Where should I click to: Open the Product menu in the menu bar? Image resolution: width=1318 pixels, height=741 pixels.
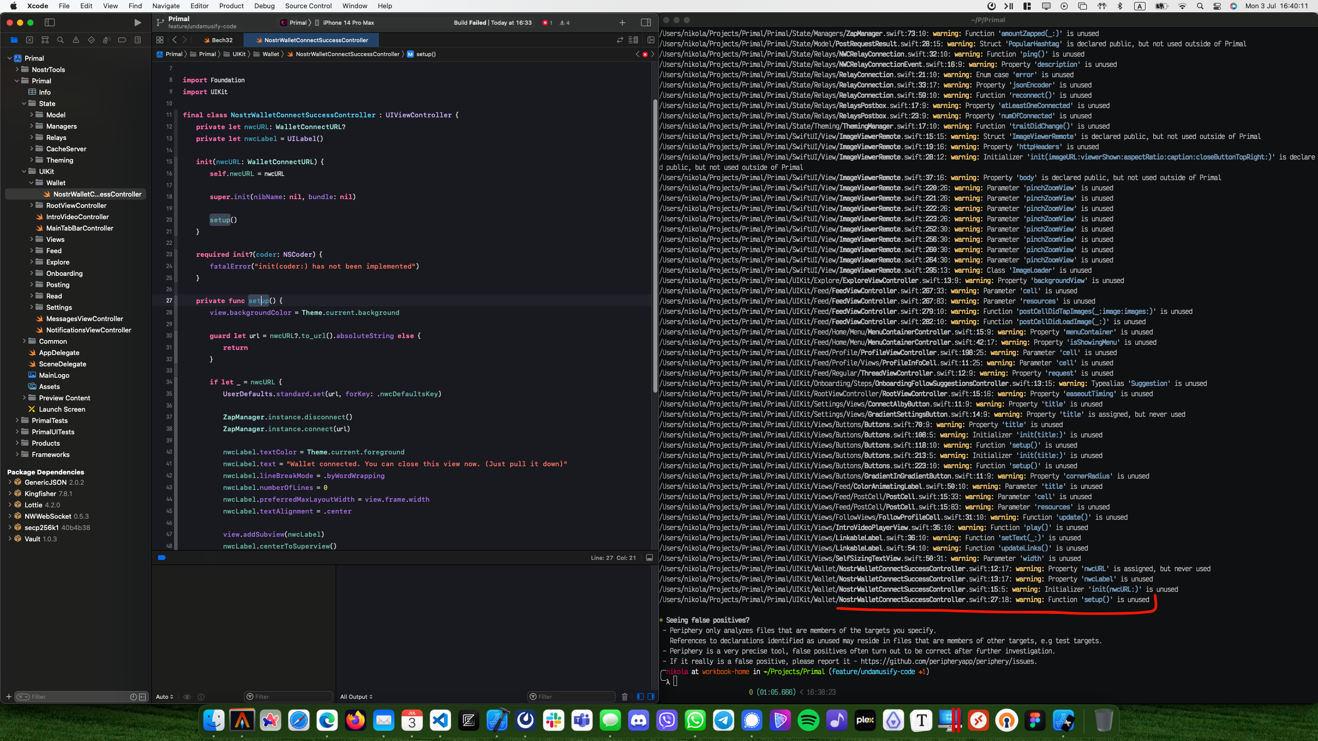(x=231, y=6)
